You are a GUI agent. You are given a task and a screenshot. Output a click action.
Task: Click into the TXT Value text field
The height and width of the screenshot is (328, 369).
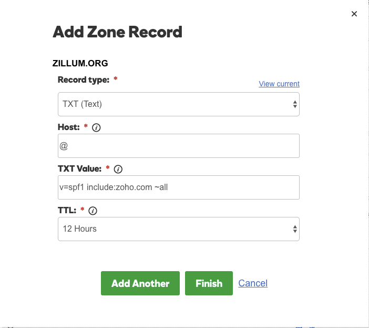click(178, 187)
